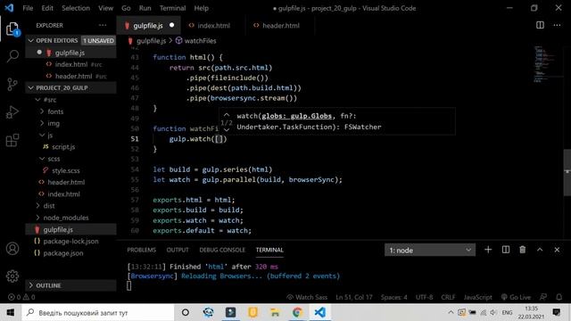This screenshot has height=321, width=571.
Task: Show errors and warnings count in status bar
Action: click(x=21, y=297)
